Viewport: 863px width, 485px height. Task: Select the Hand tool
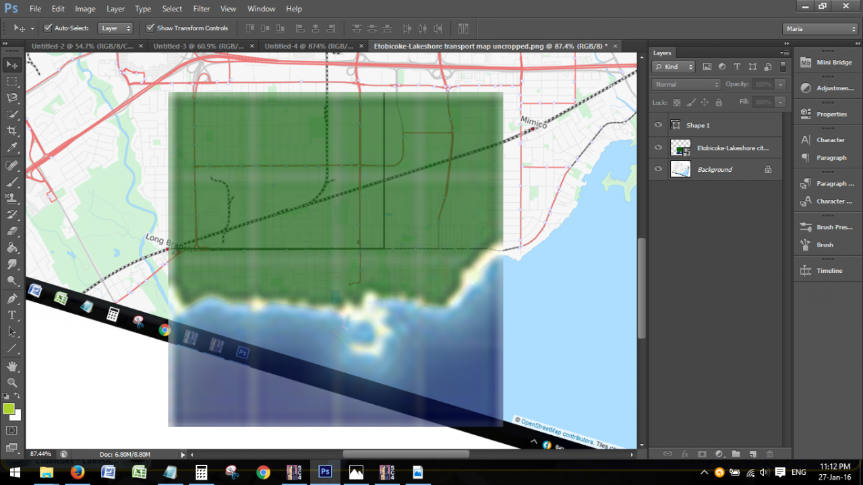(x=12, y=366)
